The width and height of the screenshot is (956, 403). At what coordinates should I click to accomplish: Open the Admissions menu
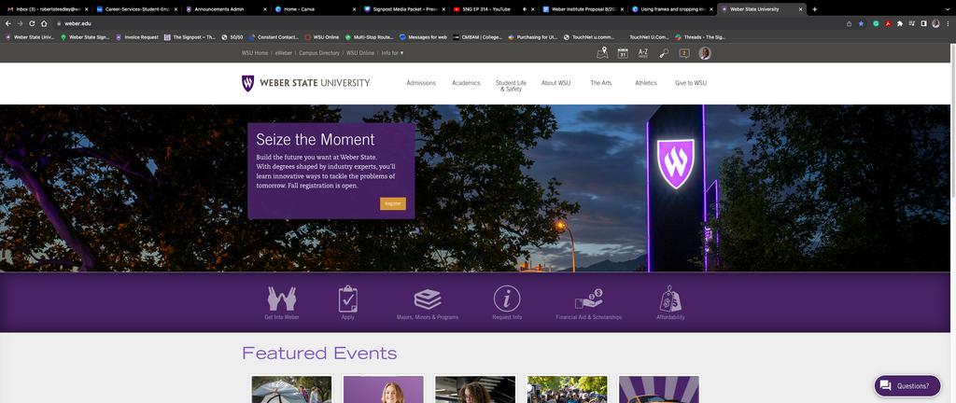point(421,83)
